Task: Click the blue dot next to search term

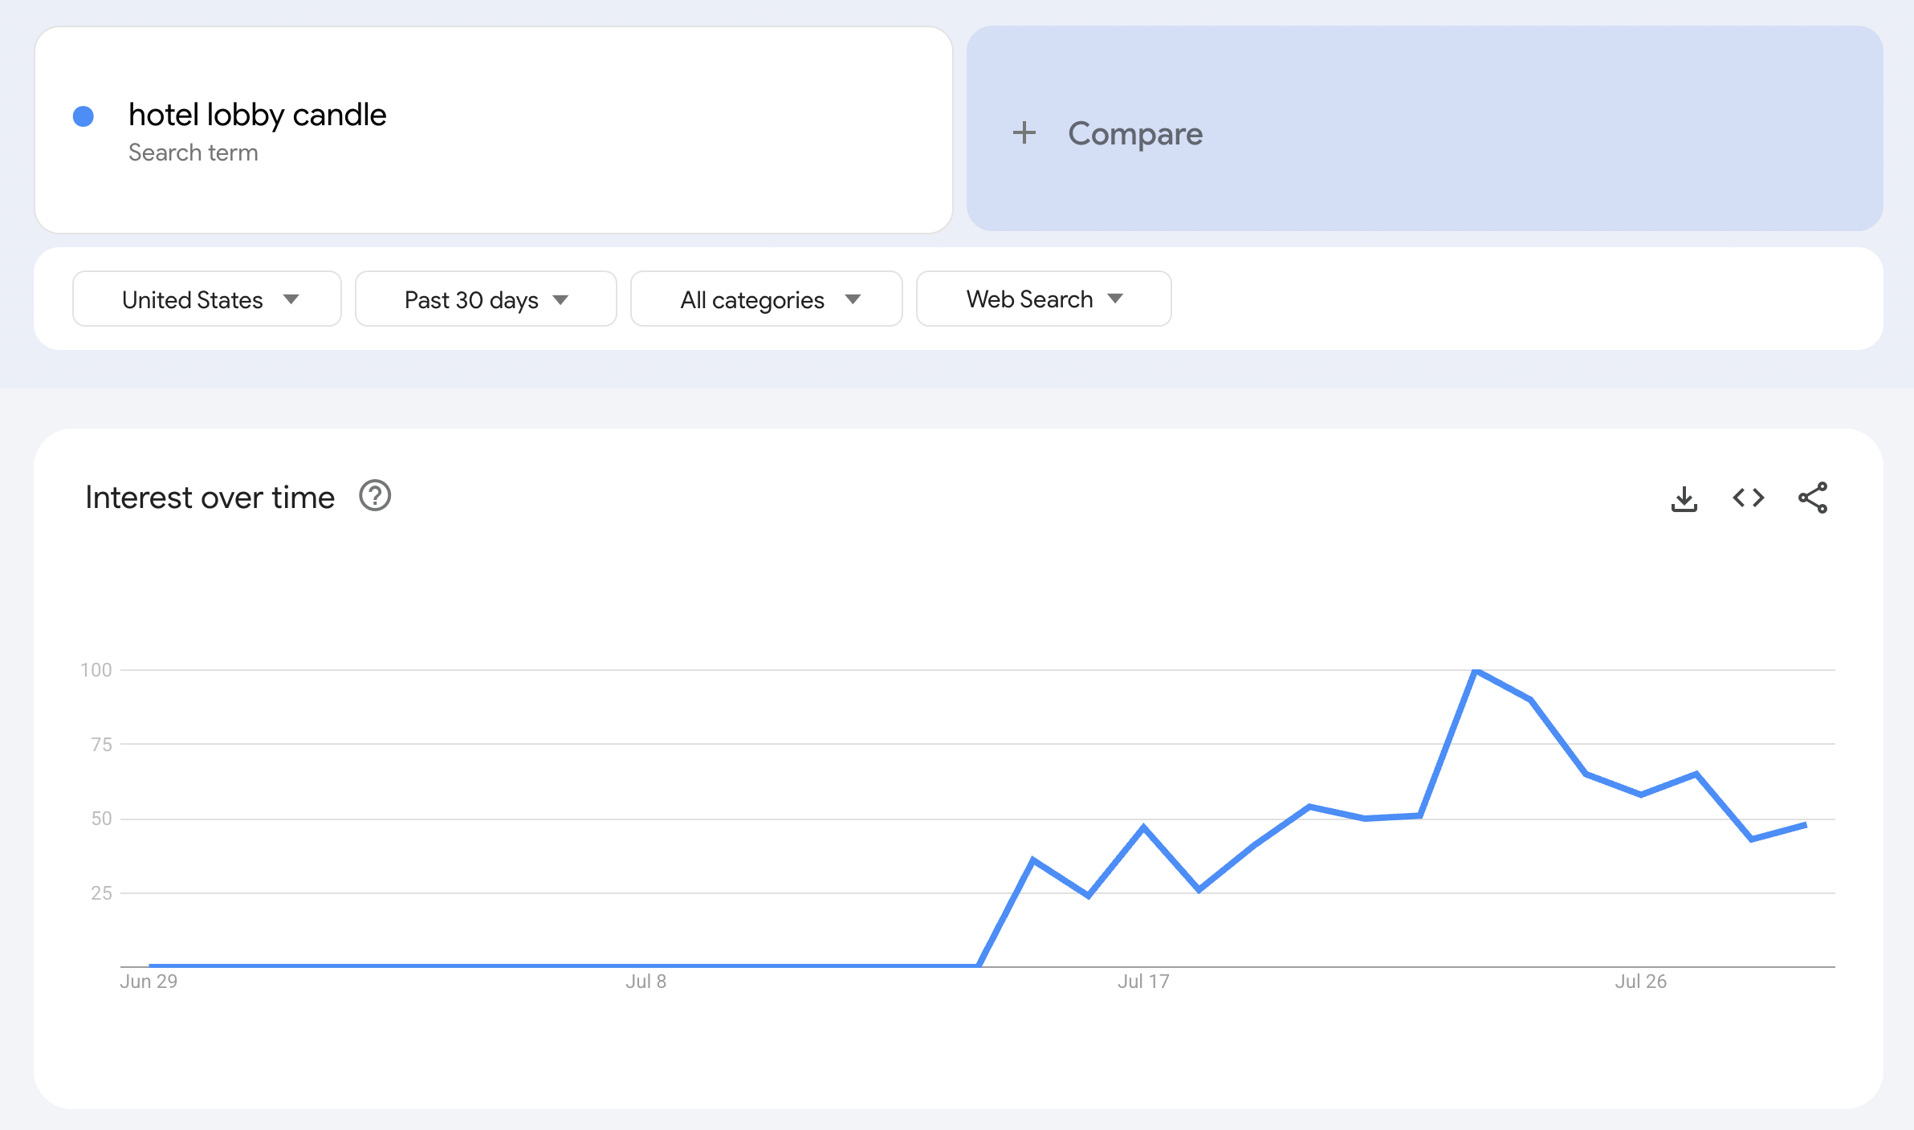Action: pyautogui.click(x=83, y=117)
